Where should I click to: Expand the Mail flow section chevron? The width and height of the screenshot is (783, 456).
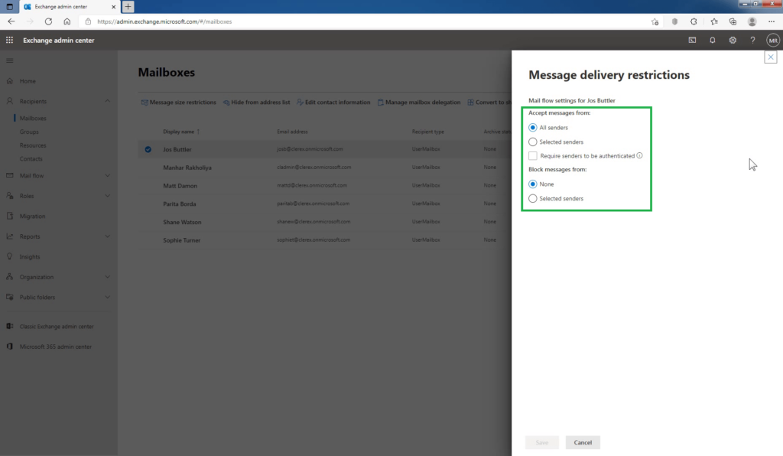click(x=107, y=175)
